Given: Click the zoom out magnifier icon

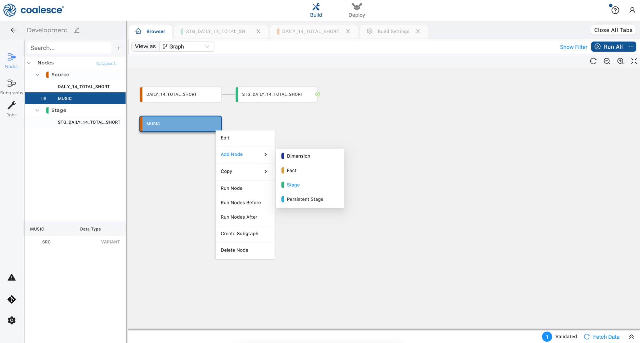Looking at the screenshot, I should click(x=606, y=61).
